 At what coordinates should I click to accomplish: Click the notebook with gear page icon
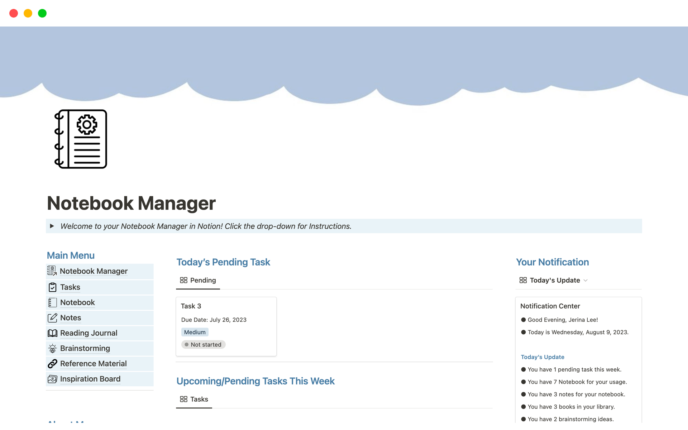(x=81, y=139)
